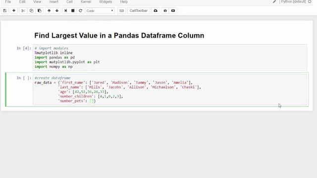Move selected cell down arrow
Viewport: 317px width, 178px height.
pyautogui.click(x=57, y=11)
